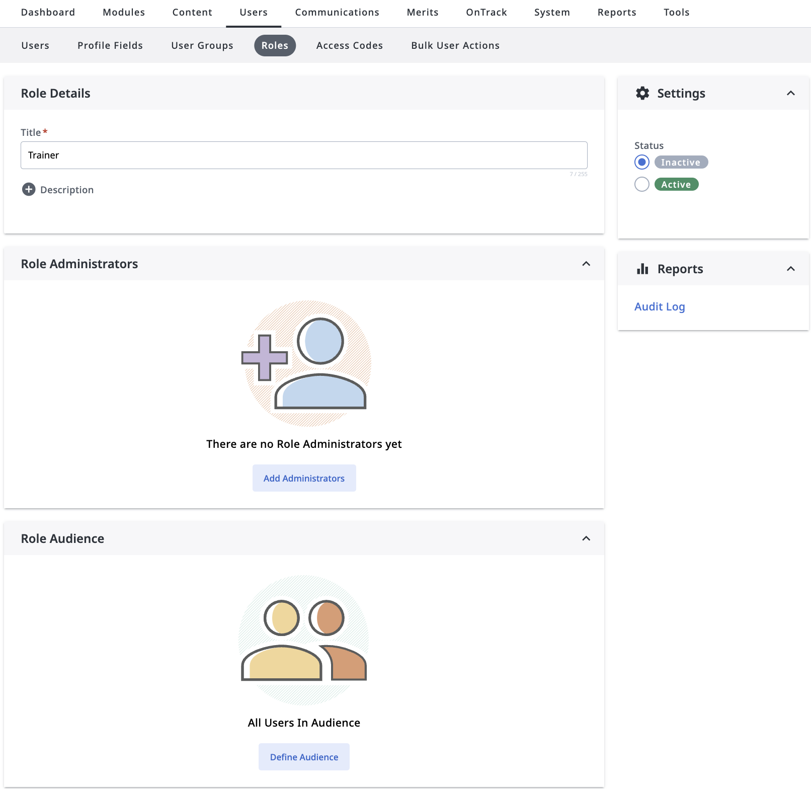
Task: Select the Inactive status radio button
Action: 642,162
